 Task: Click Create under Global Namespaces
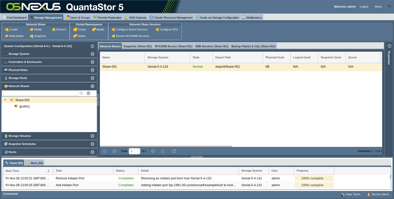coord(80,30)
